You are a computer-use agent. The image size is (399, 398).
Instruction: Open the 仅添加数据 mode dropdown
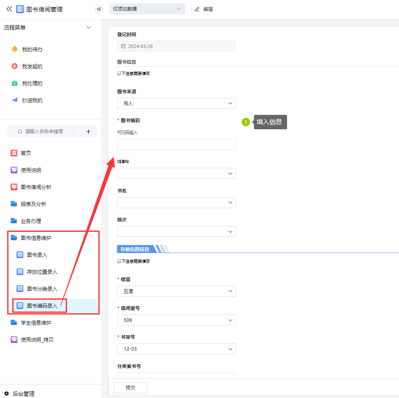click(147, 9)
